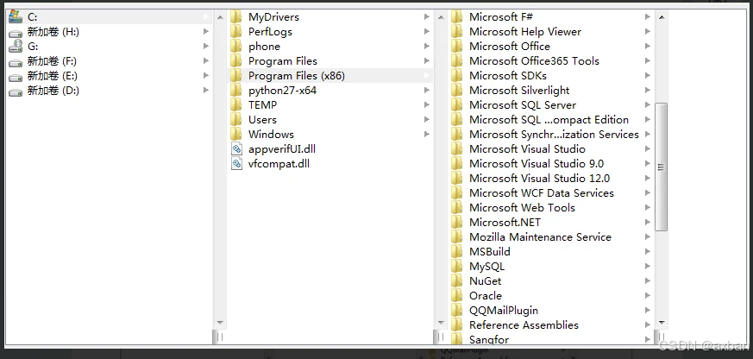Click the Microsoft F# folder icon
753x359 pixels.
coord(456,16)
